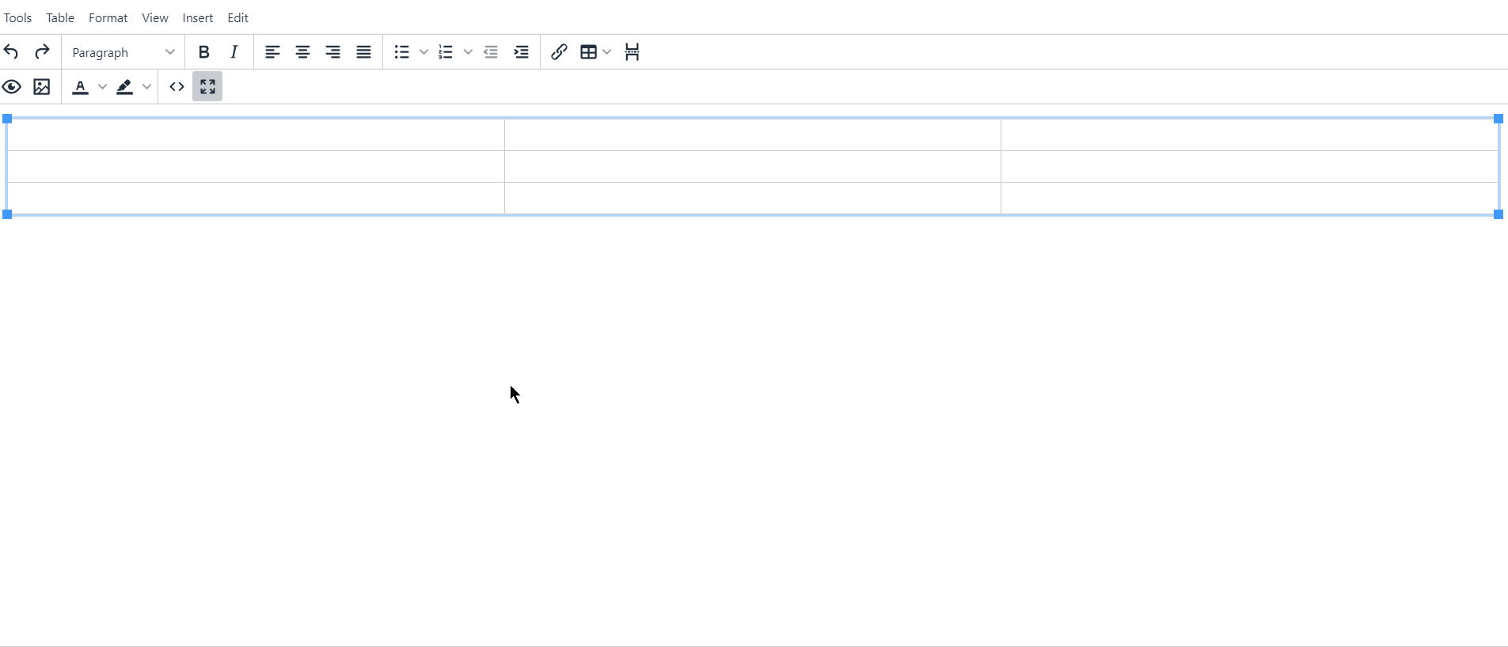Open the Format menu

point(108,17)
